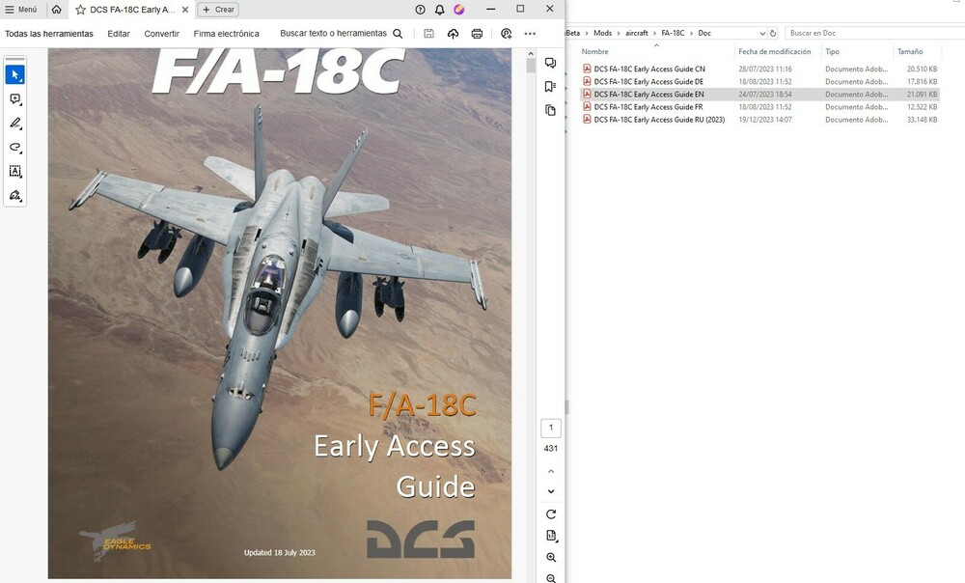Star the DCS FA-18C document tab
965x583 pixels.
coord(80,10)
